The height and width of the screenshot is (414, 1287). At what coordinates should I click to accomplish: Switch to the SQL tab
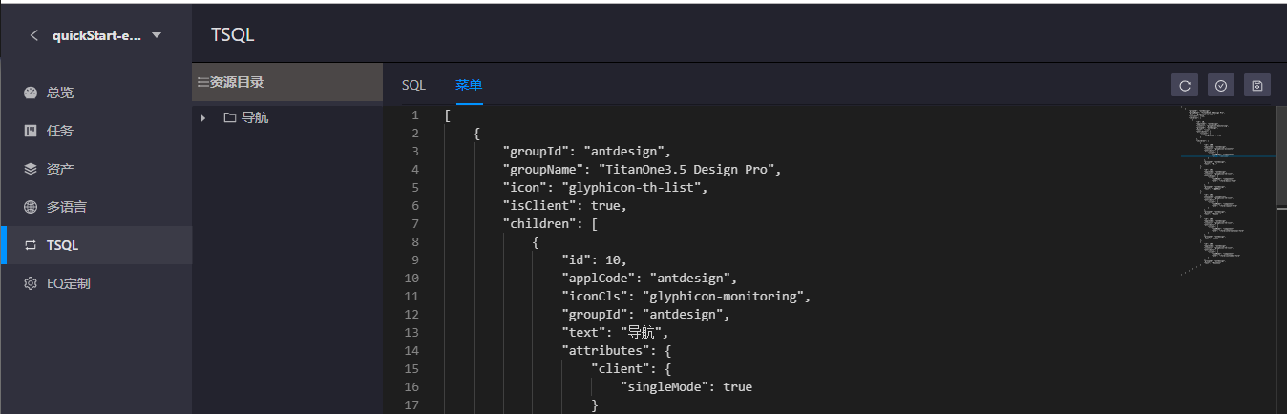click(x=413, y=85)
